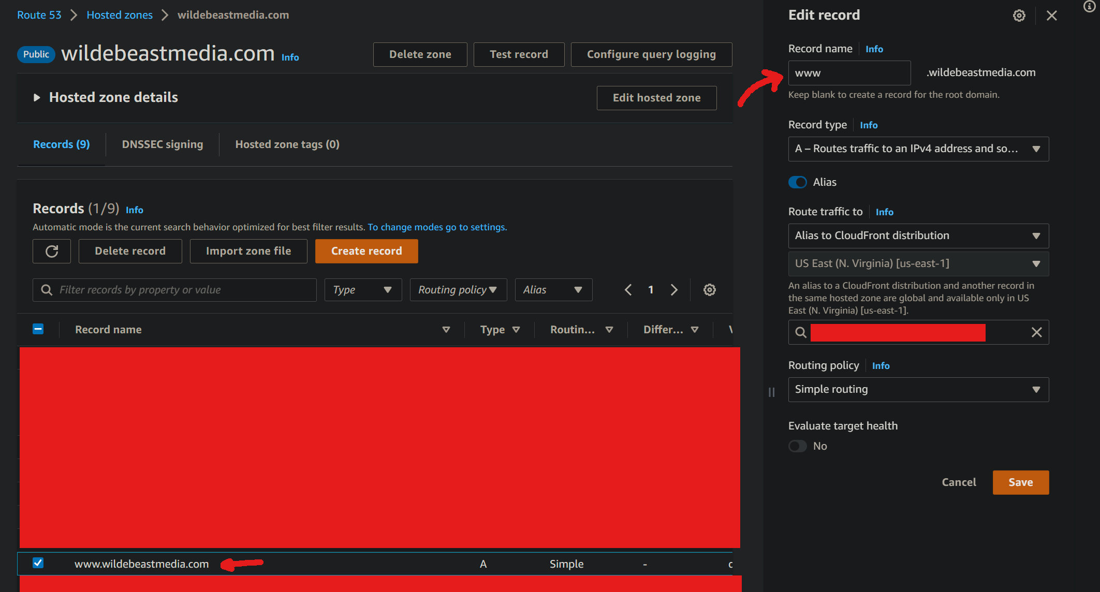
Task: Open Edit record panel settings gear
Action: point(1019,16)
